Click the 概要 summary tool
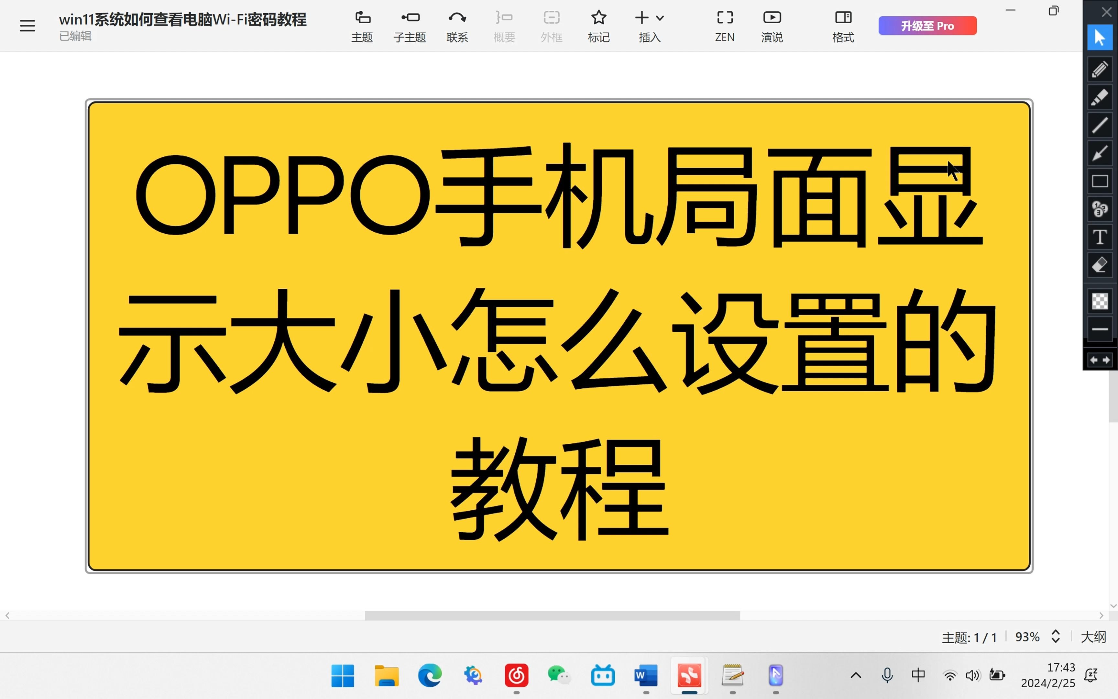 point(504,26)
